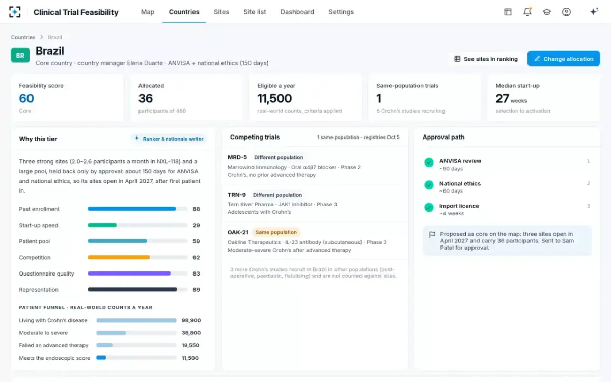Click the green BR country badge
Viewport: 611px width, 382px height.
[x=20, y=56]
